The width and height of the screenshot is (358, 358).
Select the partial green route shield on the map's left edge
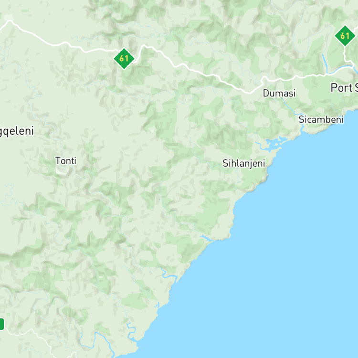coord(2,324)
